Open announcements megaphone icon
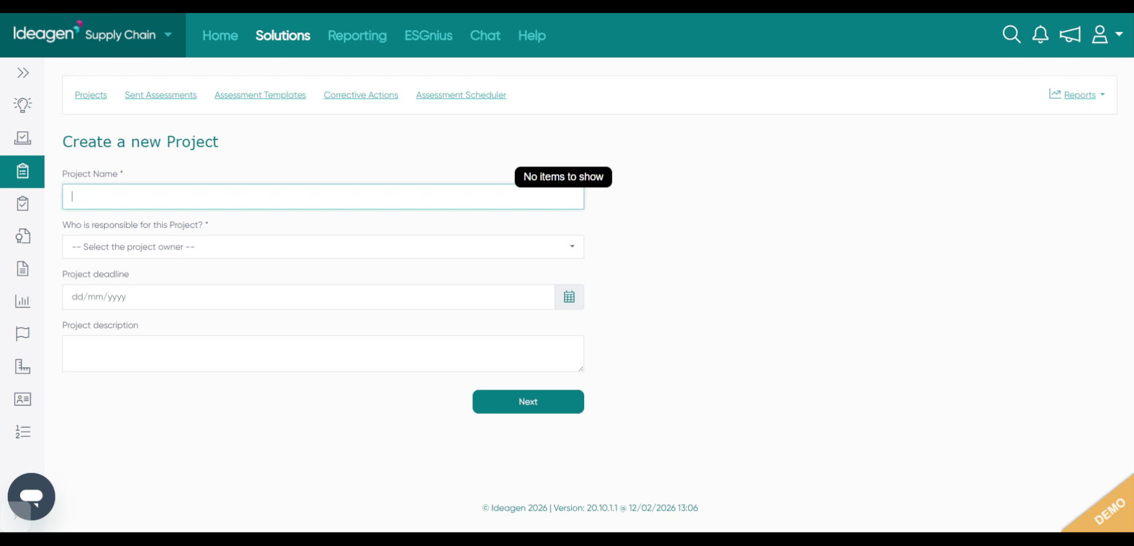The image size is (1134, 546). click(x=1070, y=35)
